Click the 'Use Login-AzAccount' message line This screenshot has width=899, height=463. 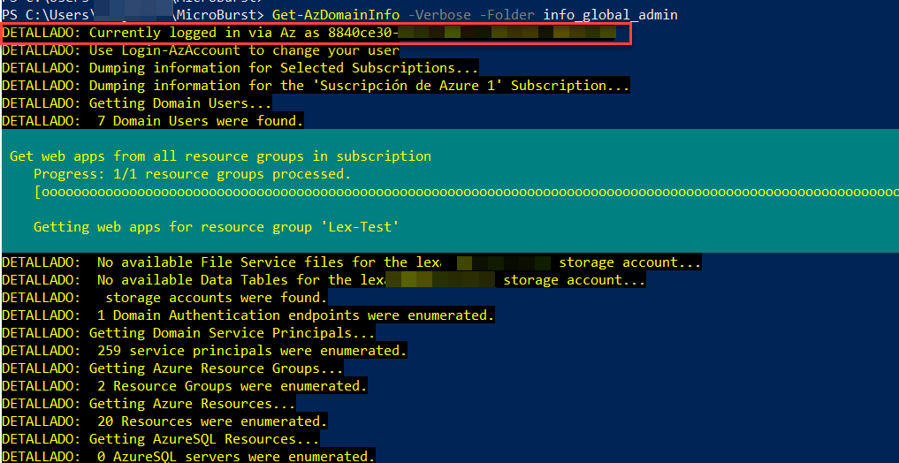pyautogui.click(x=200, y=51)
